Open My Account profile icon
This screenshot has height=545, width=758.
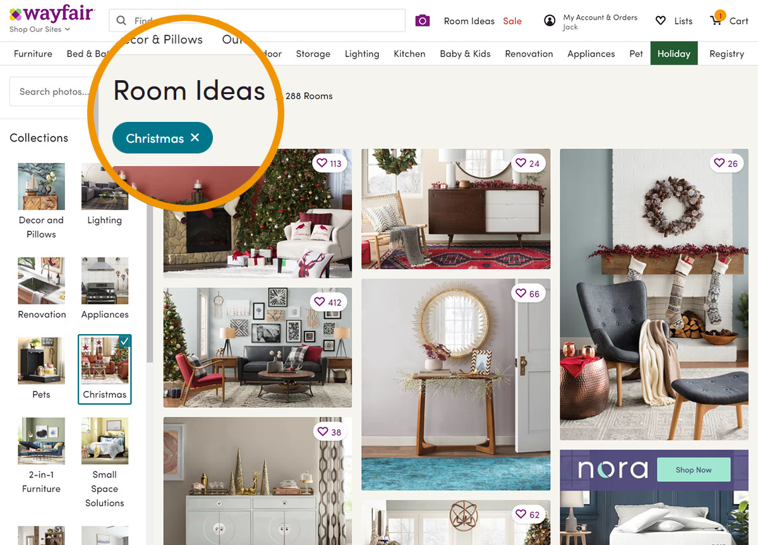point(550,21)
